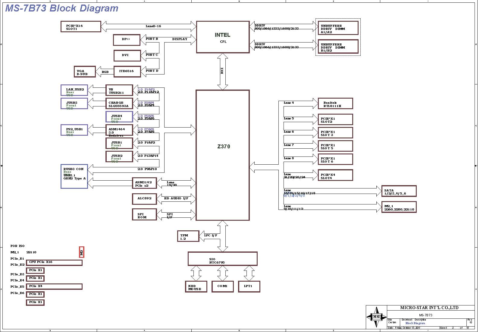The image size is (480, 332).
Task: Select the PCIE*X16 SLOT1 block
Action: click(81, 27)
